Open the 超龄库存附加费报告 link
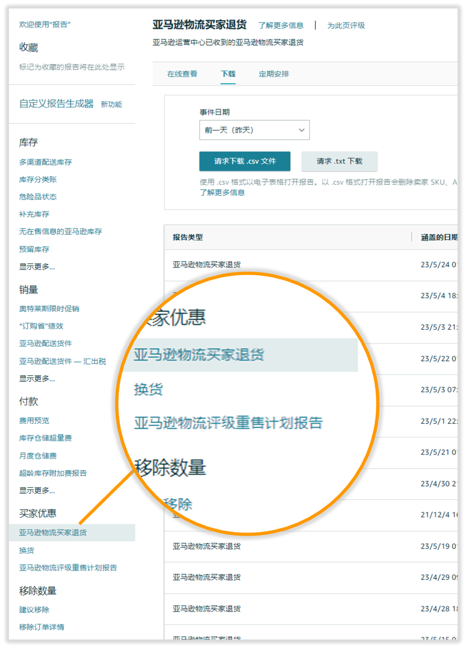 53,473
